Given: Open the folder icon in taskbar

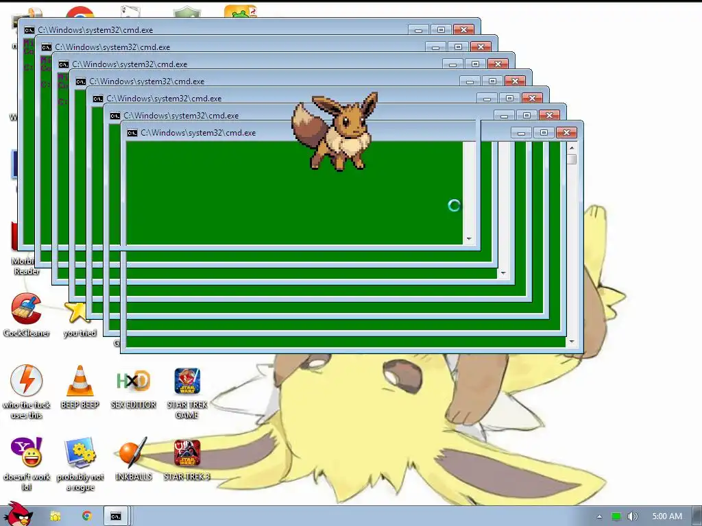Looking at the screenshot, I should [56, 516].
